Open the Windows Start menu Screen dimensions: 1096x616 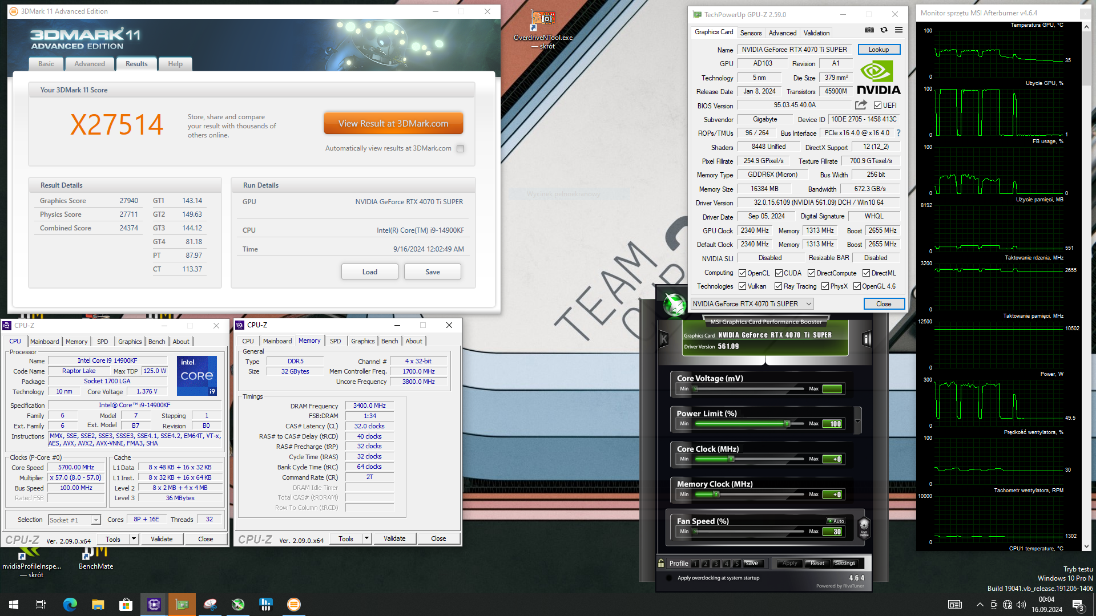[x=14, y=605]
